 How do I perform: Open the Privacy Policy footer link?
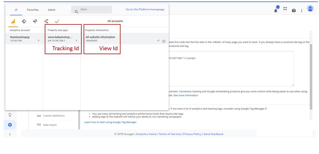(x=192, y=134)
